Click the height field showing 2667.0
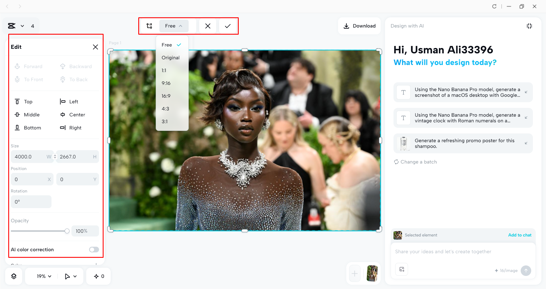The image size is (546, 289). pyautogui.click(x=78, y=157)
